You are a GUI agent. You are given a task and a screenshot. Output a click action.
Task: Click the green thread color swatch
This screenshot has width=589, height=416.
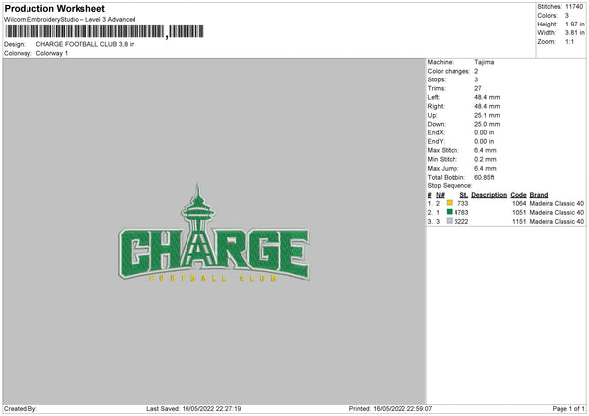(449, 212)
